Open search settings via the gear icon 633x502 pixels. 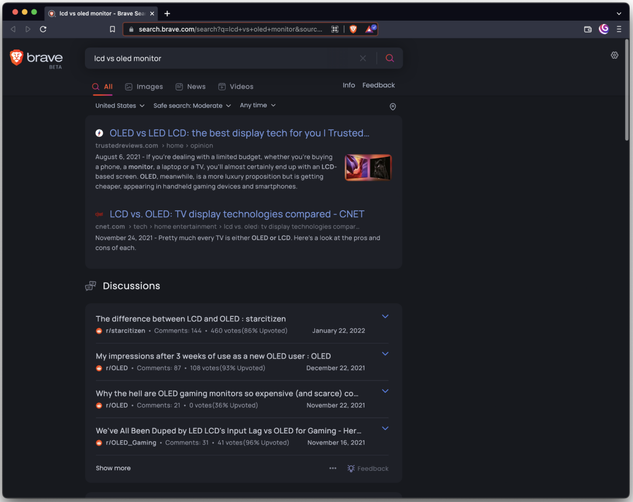point(614,55)
